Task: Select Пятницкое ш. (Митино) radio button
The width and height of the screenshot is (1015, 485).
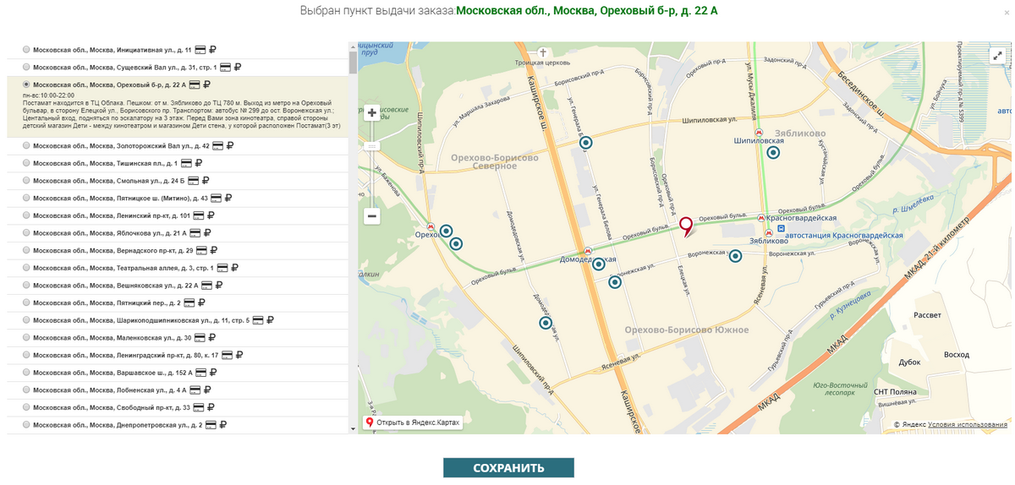Action: click(26, 198)
